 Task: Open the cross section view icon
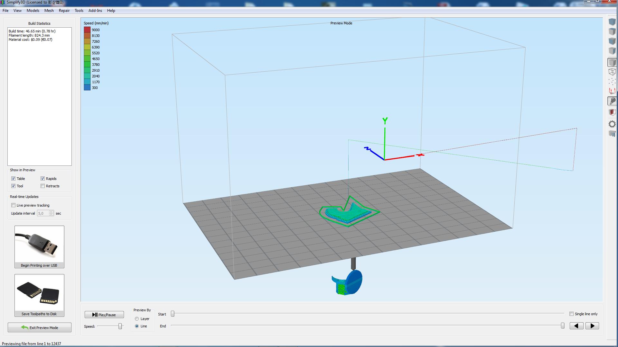pos(612,112)
